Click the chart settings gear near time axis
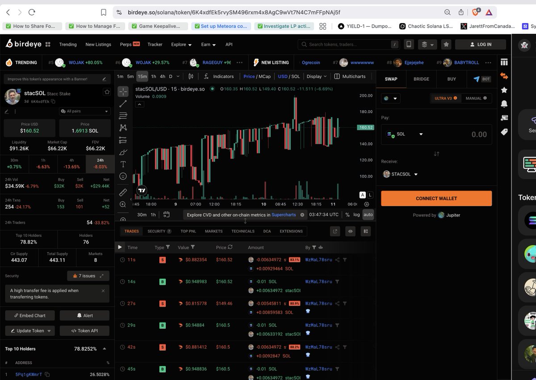This screenshot has width=536, height=380. 367,204
